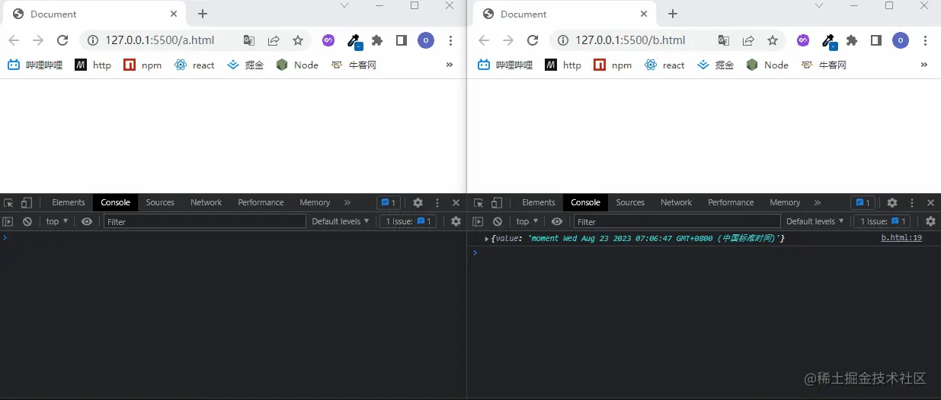Show console sidebar in left DevTools
Viewport: 941px width, 400px height.
tap(8, 221)
